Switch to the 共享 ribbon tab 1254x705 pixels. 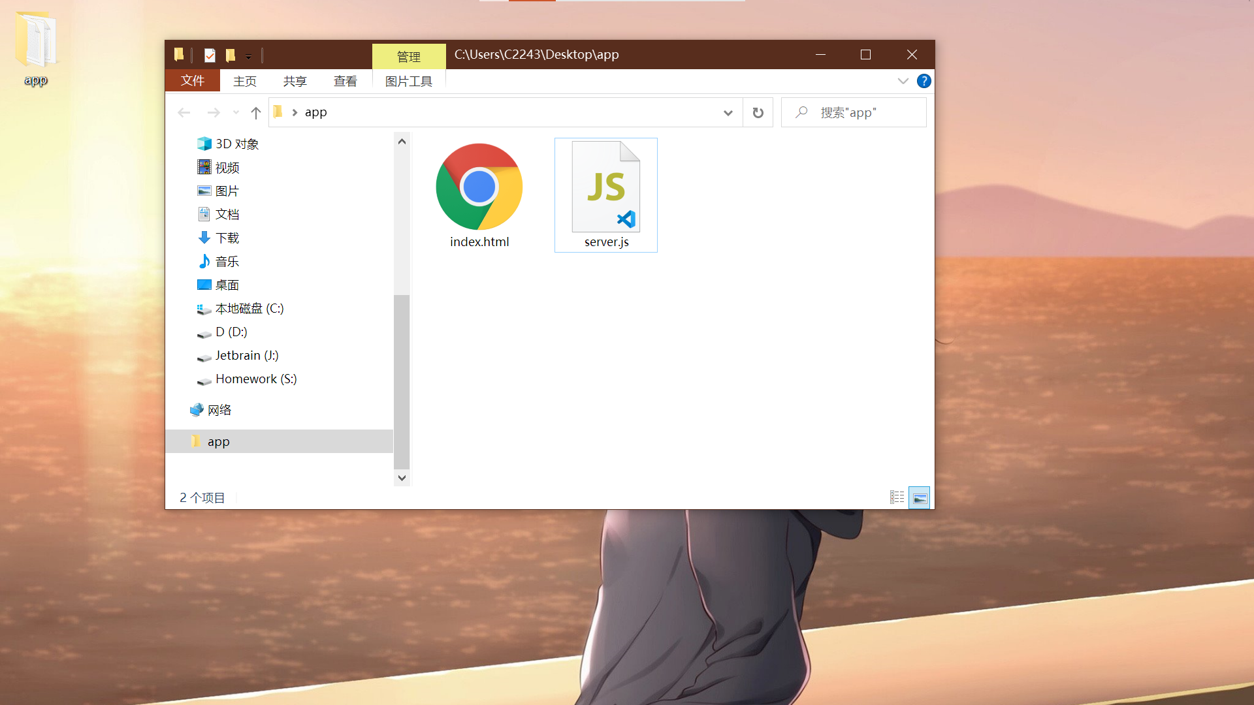click(295, 81)
